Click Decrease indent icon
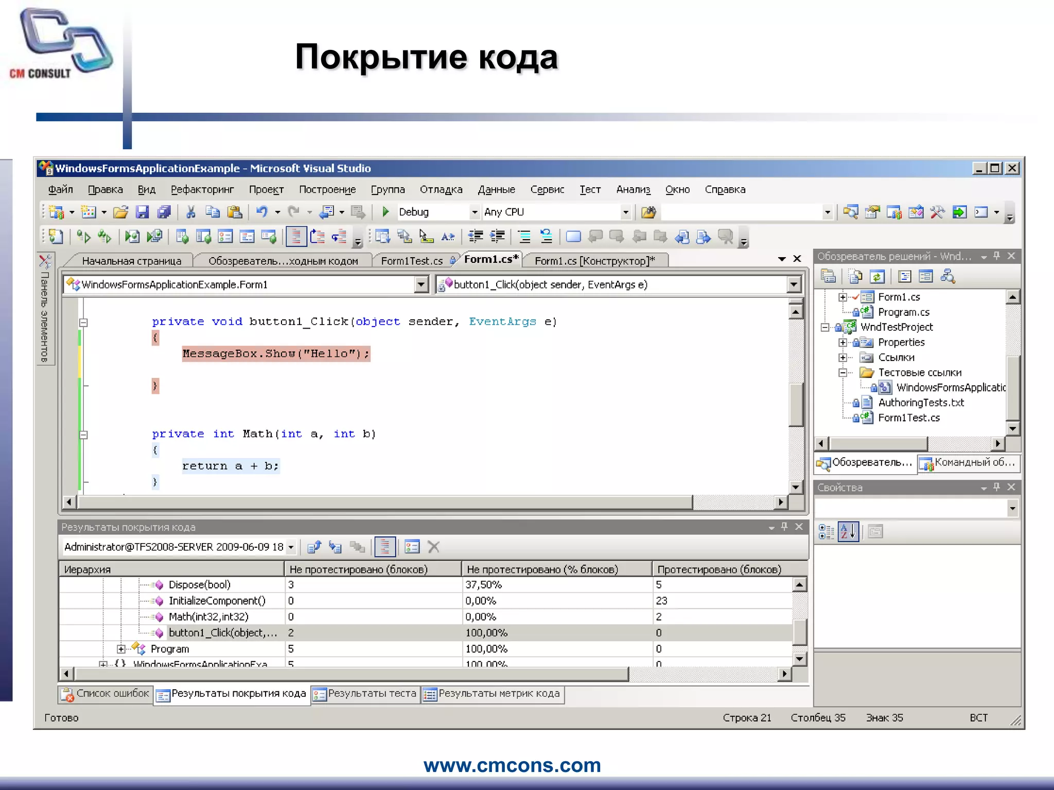This screenshot has height=790, width=1054. coord(476,237)
